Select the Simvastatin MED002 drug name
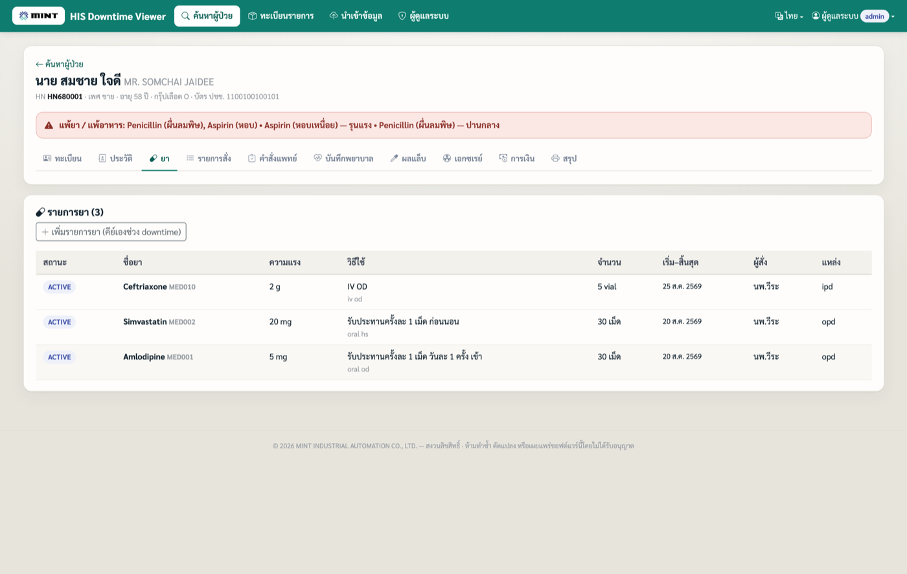This screenshot has width=907, height=574. [x=159, y=321]
